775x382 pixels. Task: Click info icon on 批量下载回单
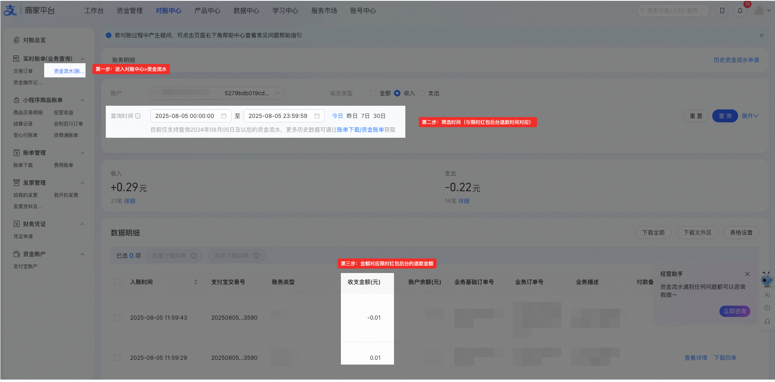[x=194, y=256]
